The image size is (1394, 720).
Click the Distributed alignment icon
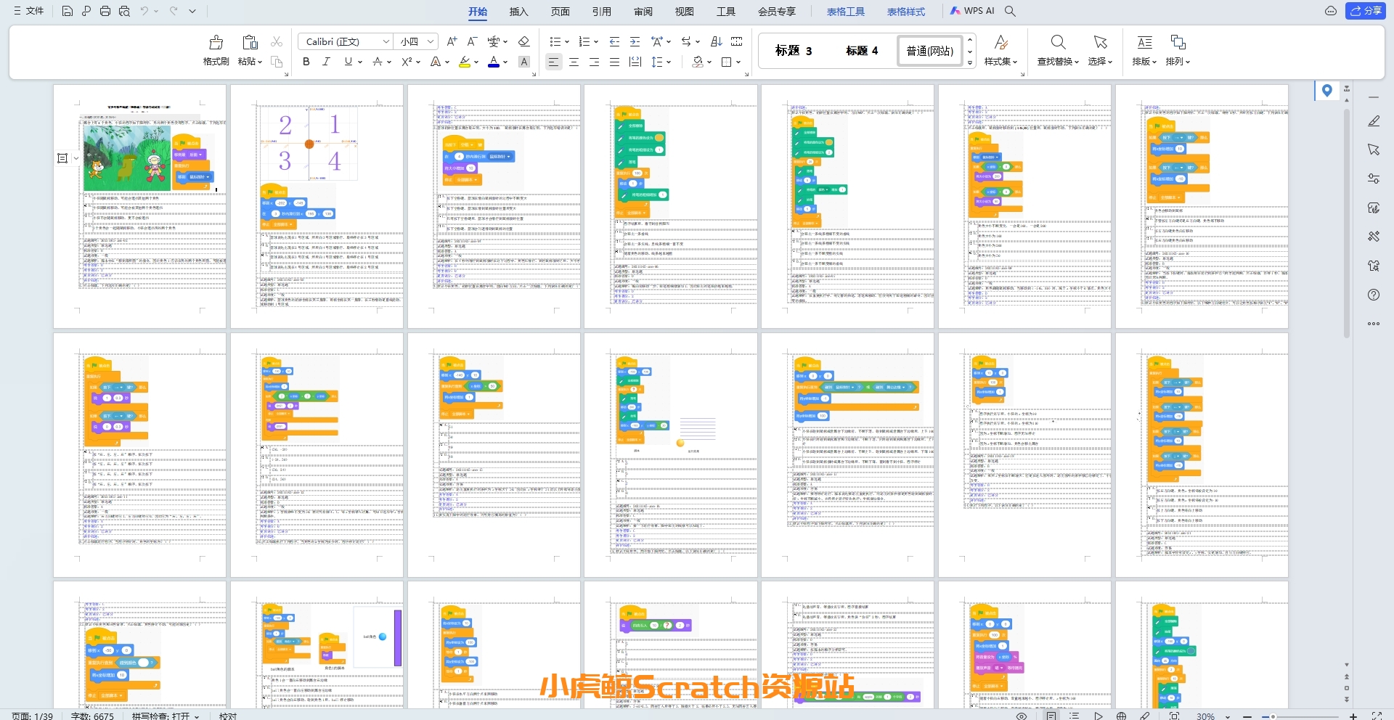[x=635, y=62]
